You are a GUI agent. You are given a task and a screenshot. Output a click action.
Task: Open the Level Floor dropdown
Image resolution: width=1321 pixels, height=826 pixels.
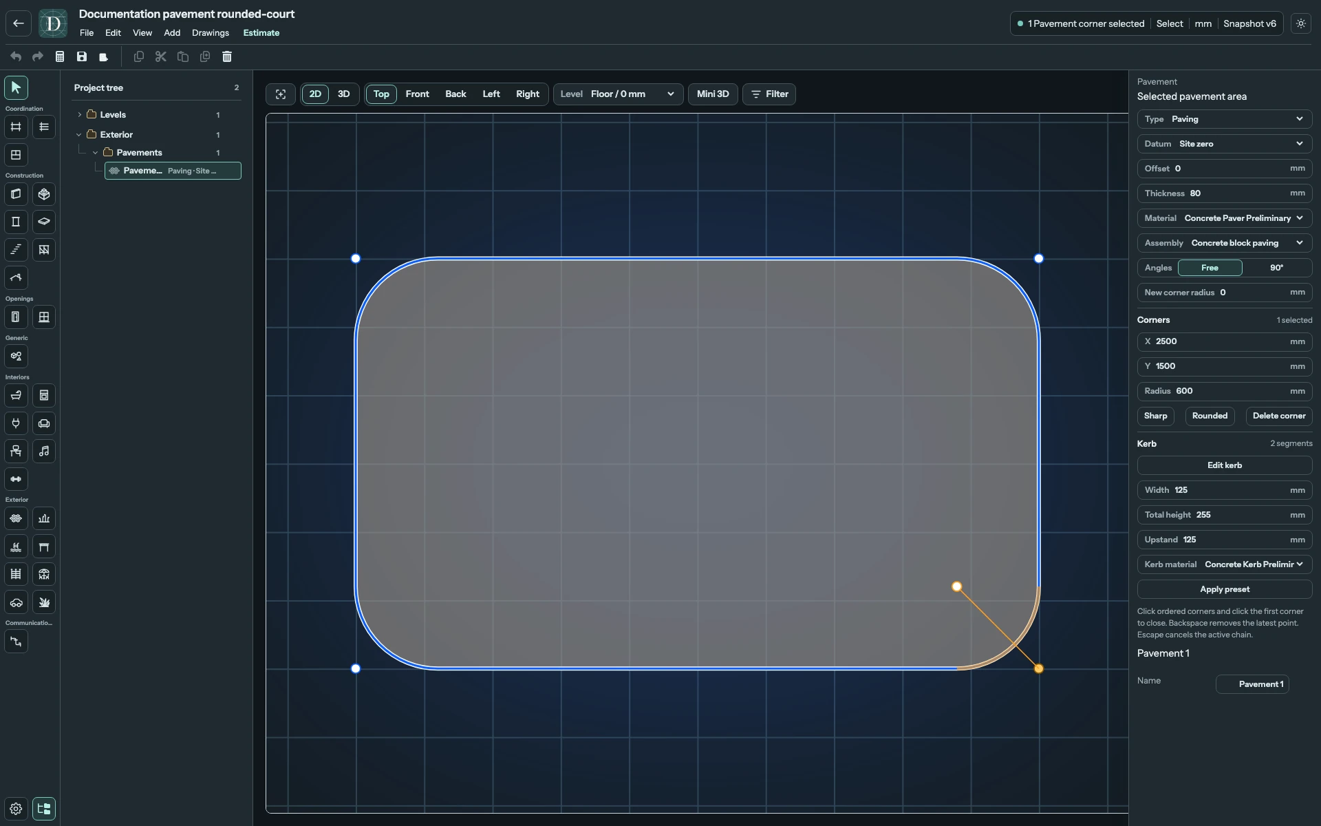click(x=618, y=94)
